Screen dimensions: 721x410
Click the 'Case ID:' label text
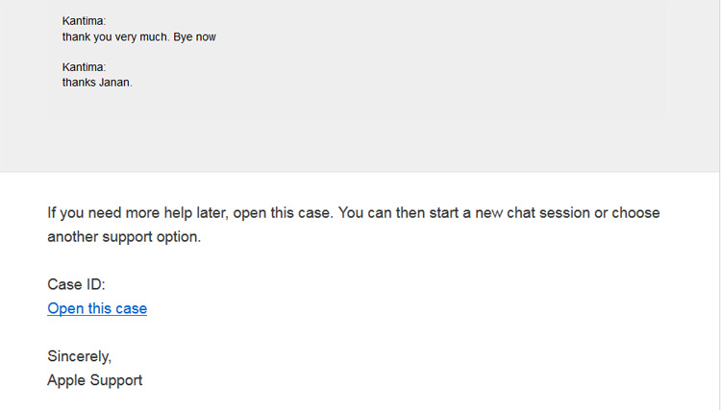tap(76, 284)
